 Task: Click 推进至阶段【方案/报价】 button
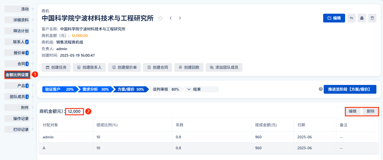point(350,89)
